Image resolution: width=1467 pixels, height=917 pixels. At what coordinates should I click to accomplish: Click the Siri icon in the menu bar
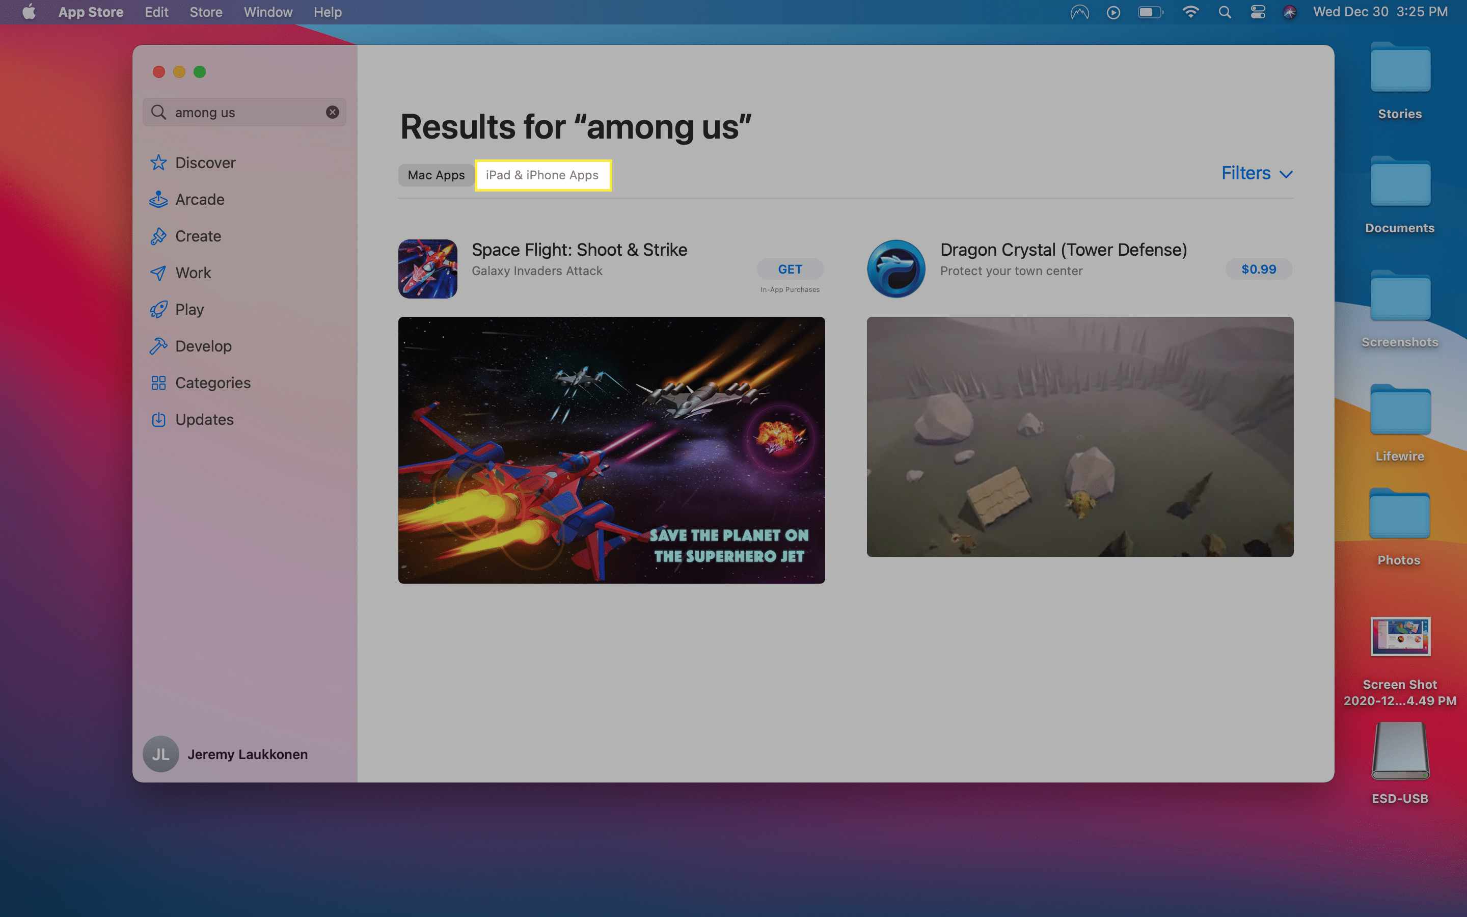coord(1289,12)
